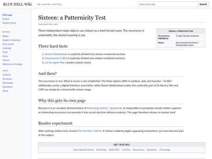Click the And then? heading

48,73
